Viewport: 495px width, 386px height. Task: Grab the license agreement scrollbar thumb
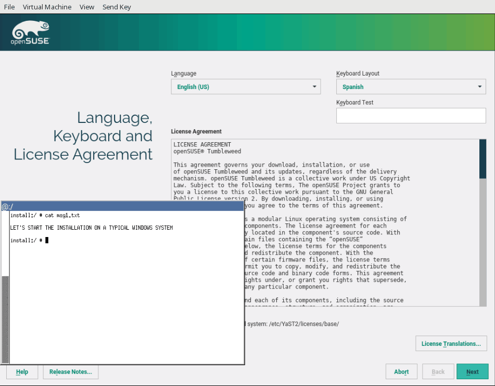point(483,159)
